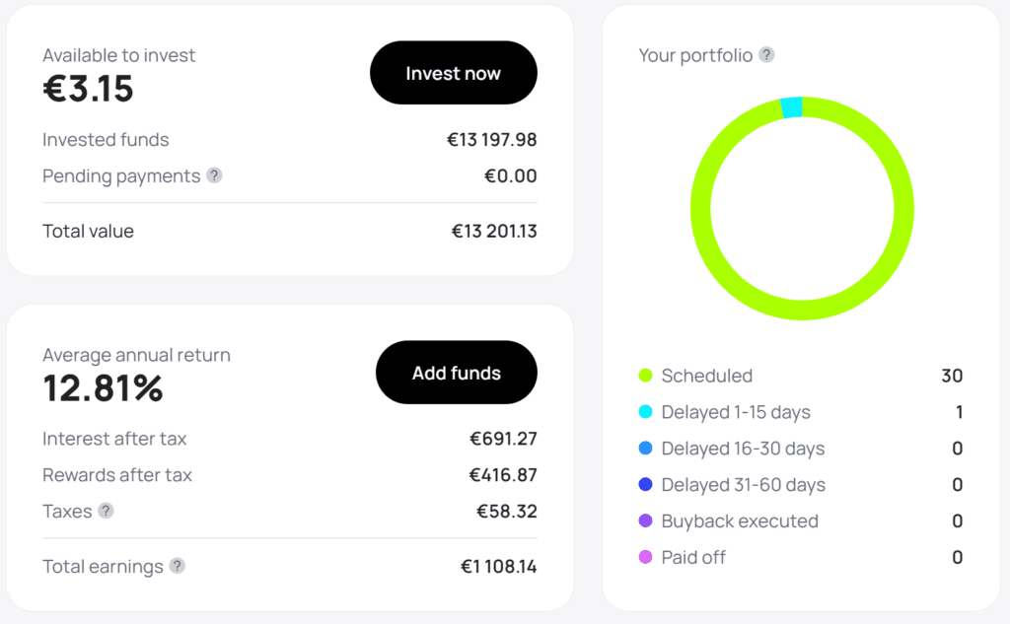Click the pink Paid off legend dot
This screenshot has width=1010, height=624.
click(645, 557)
